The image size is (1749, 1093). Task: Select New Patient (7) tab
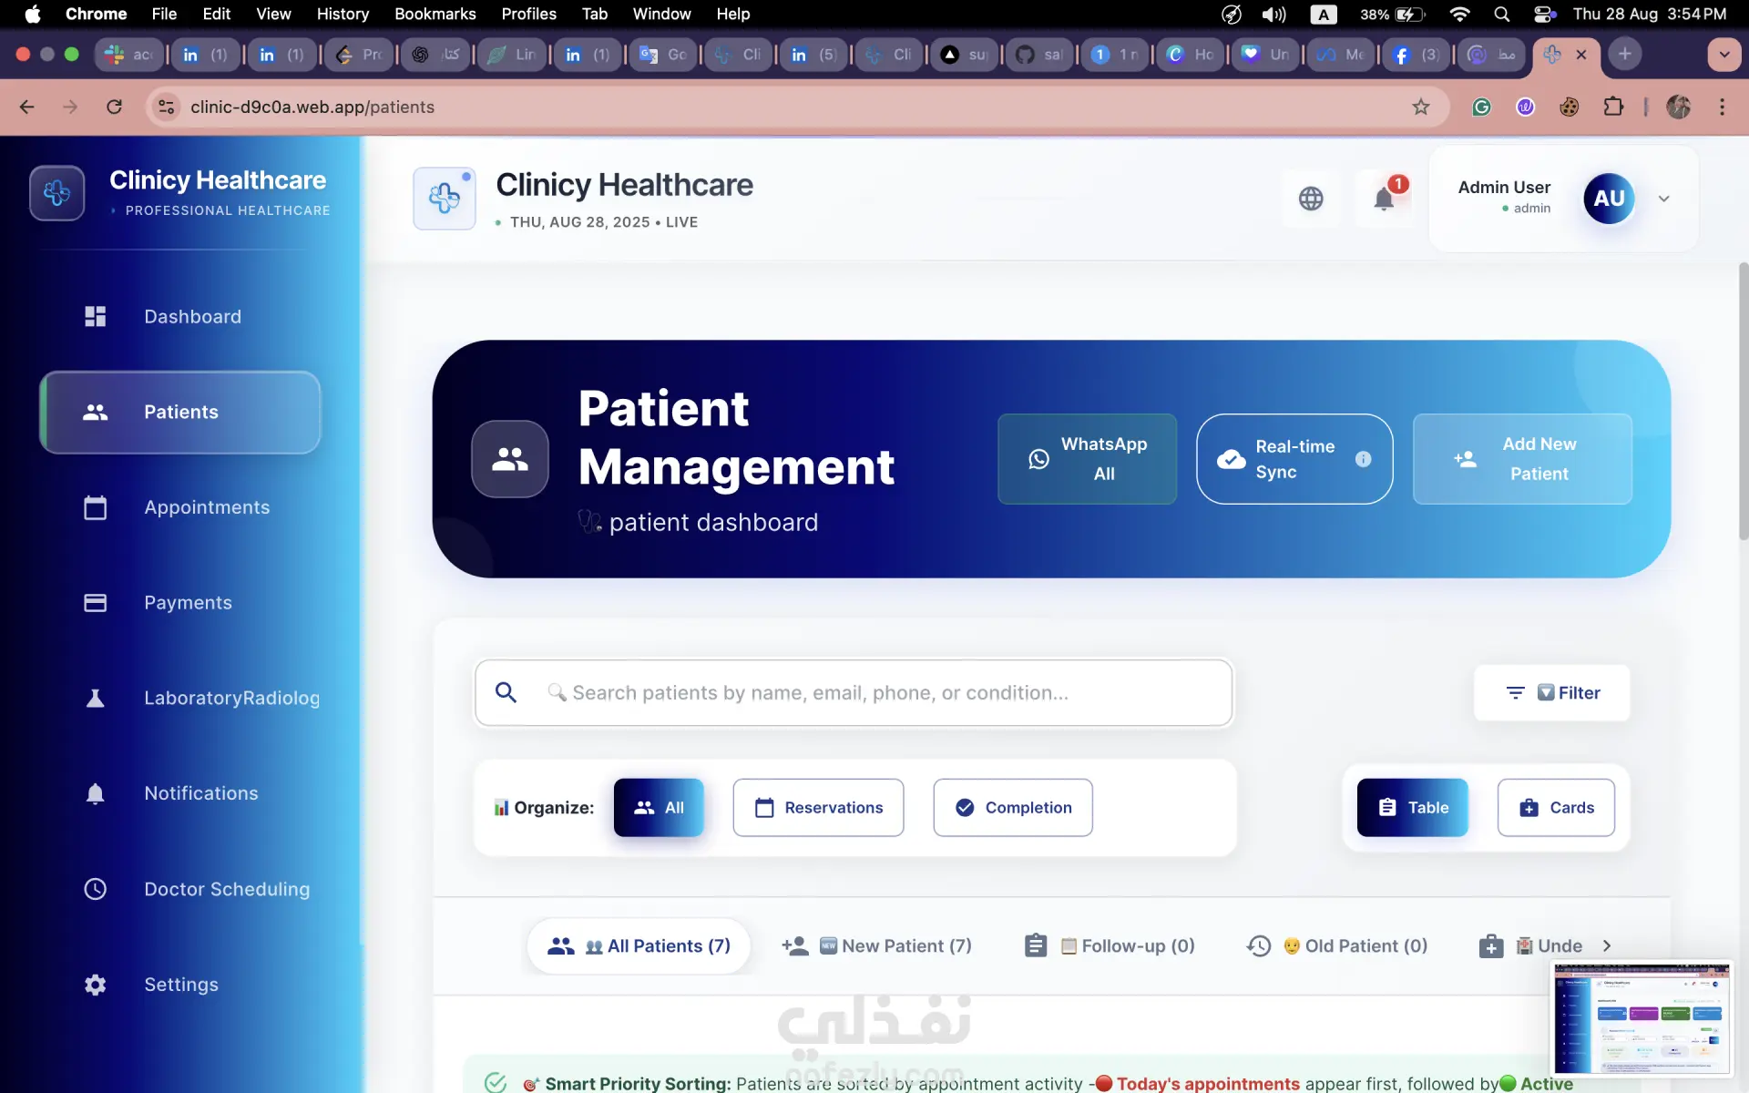pyautogui.click(x=877, y=946)
